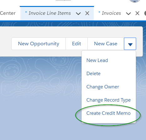Switch to the Invoices tab

(110, 13)
